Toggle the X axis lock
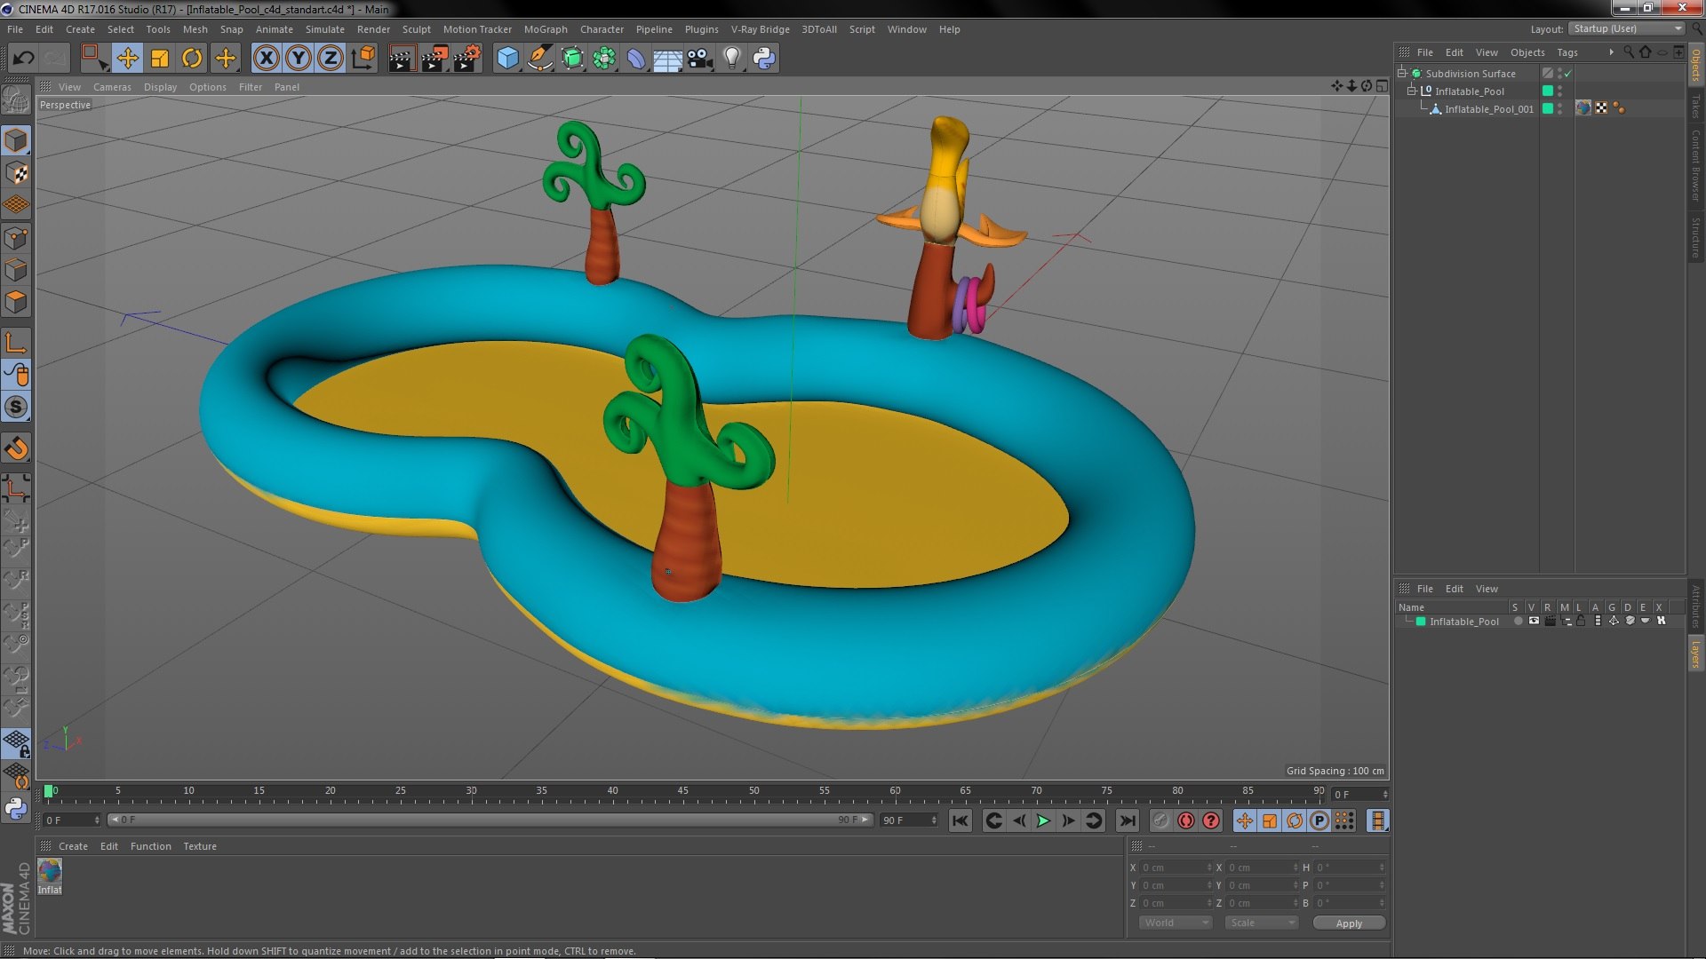The image size is (1706, 959). coord(266,59)
